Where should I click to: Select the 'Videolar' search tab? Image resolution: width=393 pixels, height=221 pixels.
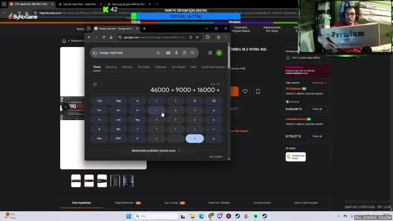(127, 67)
